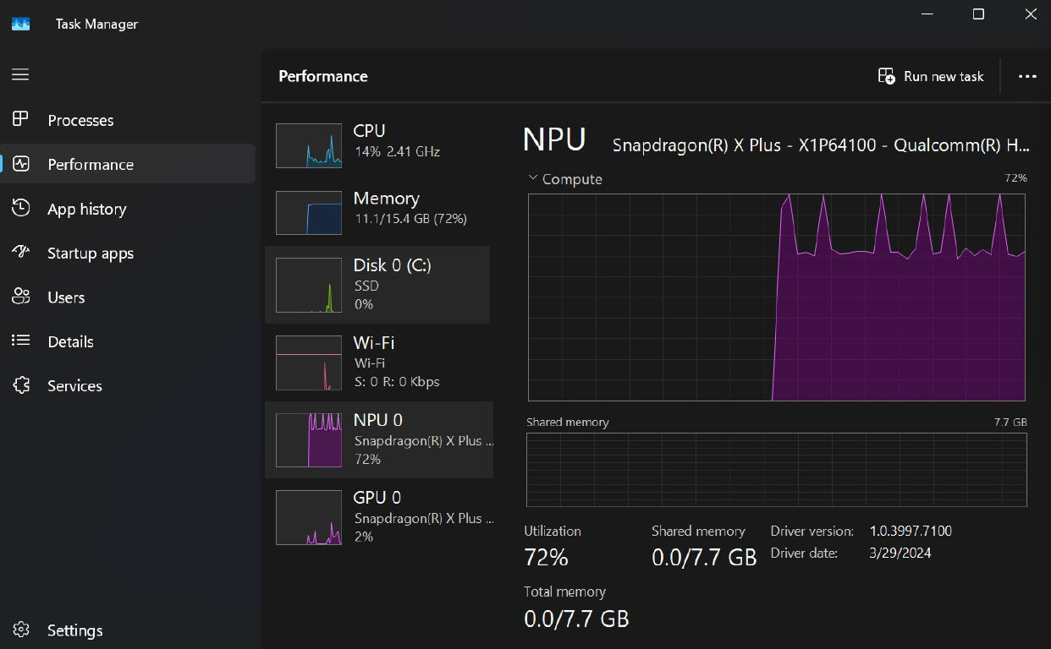Close the Task Manager window

point(1030,14)
